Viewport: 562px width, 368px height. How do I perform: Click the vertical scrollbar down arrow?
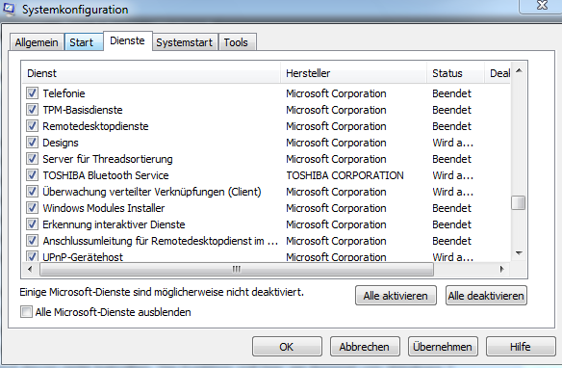pyautogui.click(x=519, y=253)
